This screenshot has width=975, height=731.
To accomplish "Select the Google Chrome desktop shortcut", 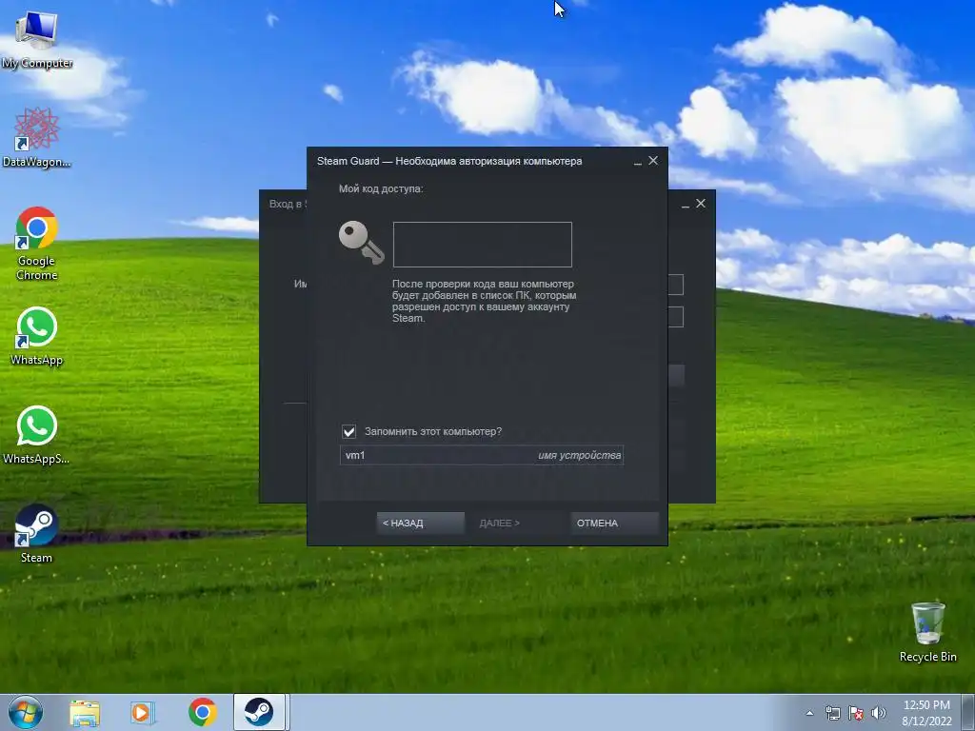I will pos(37,244).
